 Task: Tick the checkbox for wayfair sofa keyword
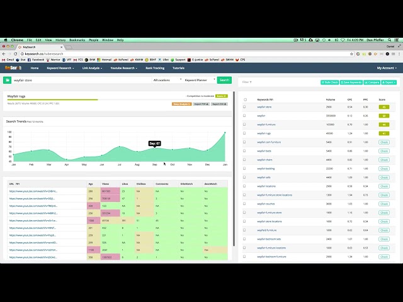click(x=244, y=177)
